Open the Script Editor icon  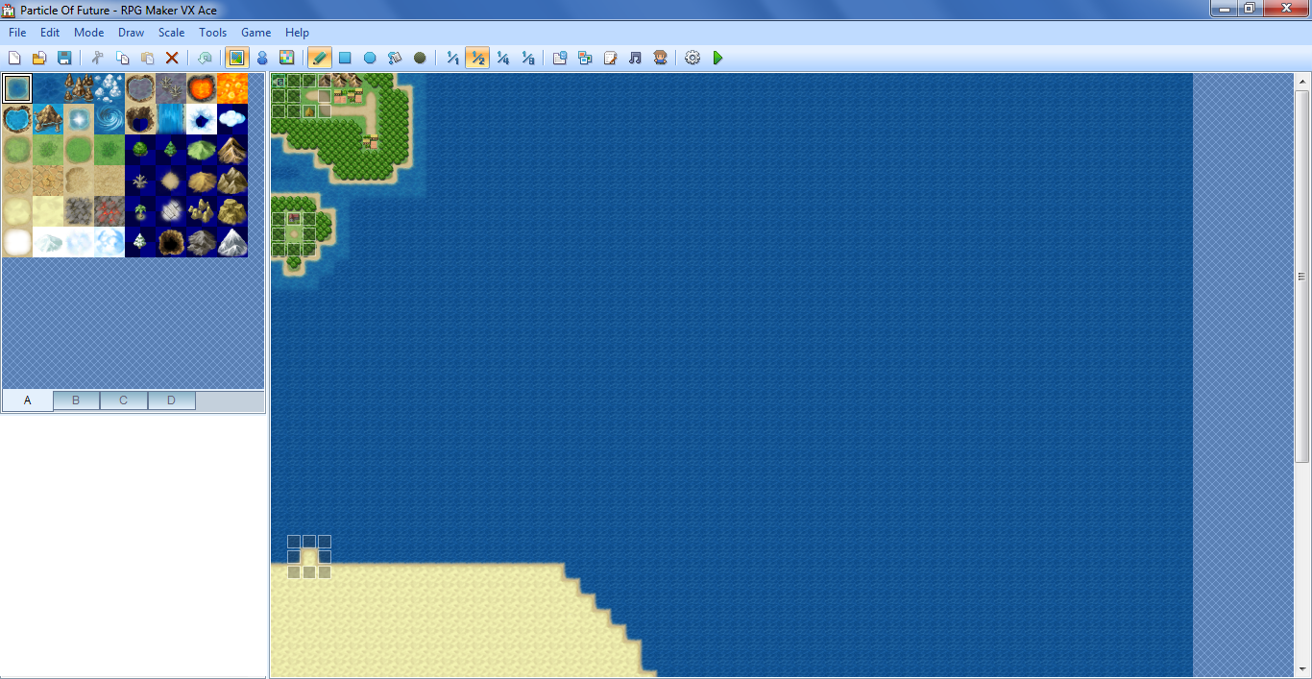[610, 58]
